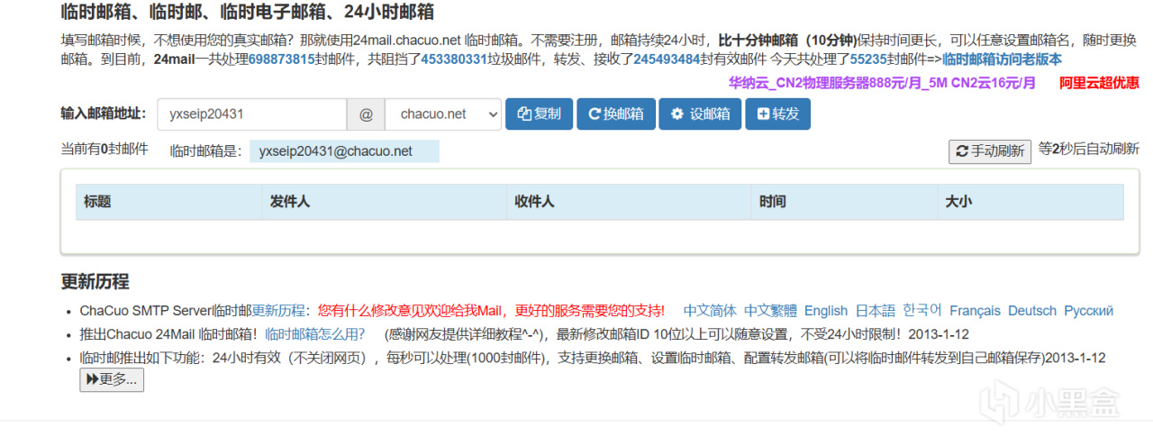Click the 当前有0封邮件 status text
Image resolution: width=1153 pixels, height=437 pixels.
(104, 150)
